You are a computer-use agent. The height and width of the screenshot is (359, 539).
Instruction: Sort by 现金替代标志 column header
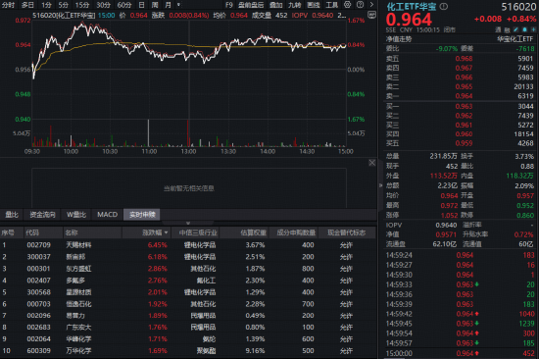347,232
